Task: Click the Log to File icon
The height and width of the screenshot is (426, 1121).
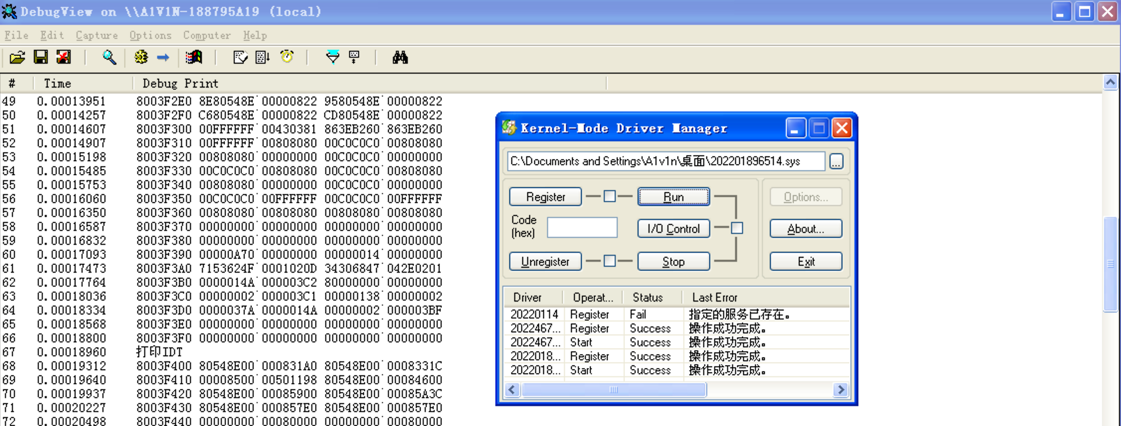Action: coord(64,58)
